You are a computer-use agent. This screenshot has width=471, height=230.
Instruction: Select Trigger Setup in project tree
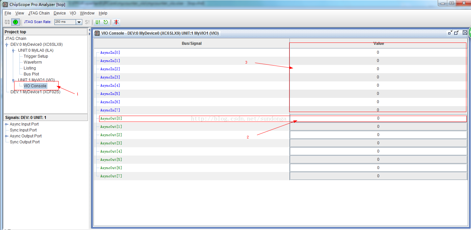click(x=36, y=56)
